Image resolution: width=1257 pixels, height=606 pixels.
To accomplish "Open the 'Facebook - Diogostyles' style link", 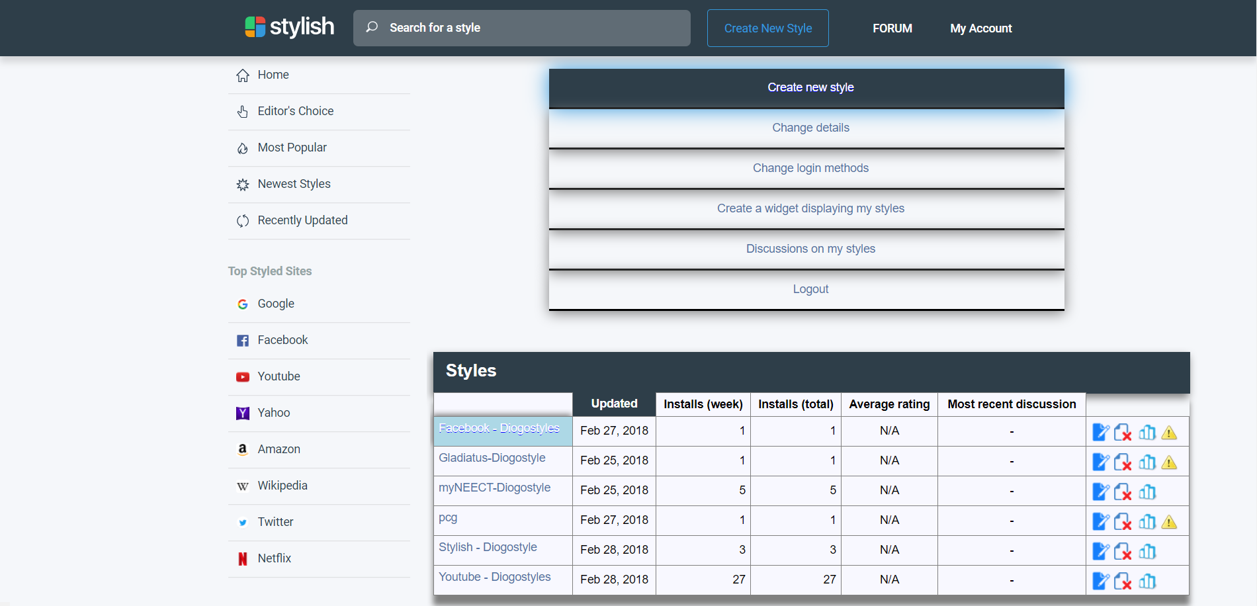I will coord(499,428).
